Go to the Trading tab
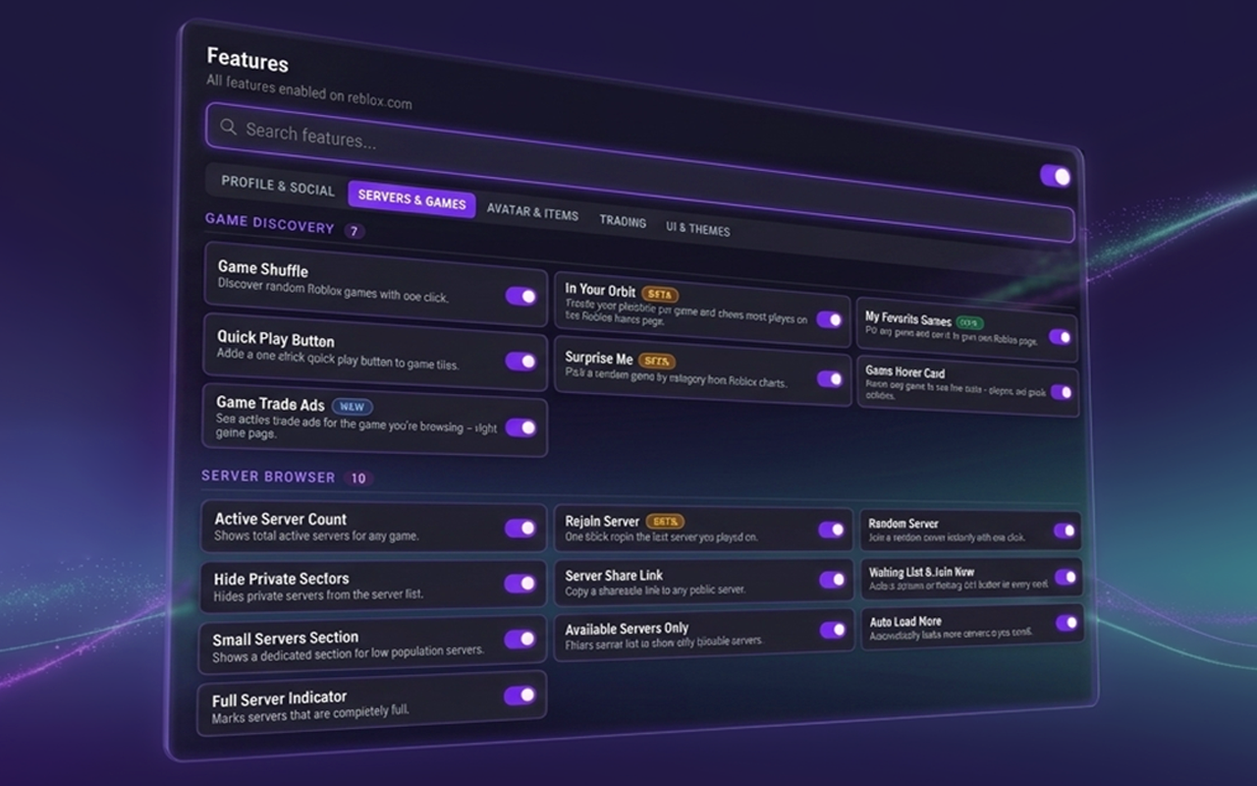This screenshot has width=1257, height=786. pos(623,221)
